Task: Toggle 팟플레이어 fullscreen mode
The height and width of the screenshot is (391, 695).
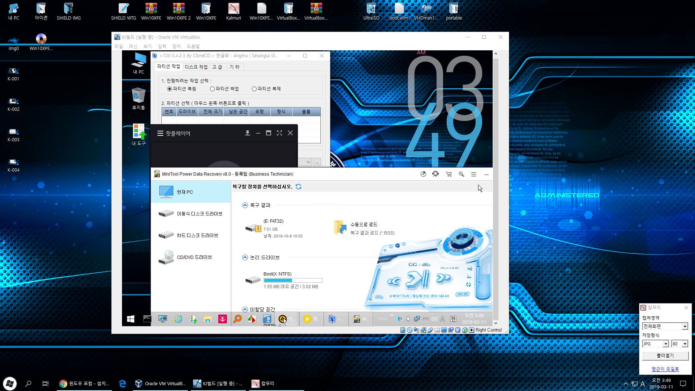Action: coord(279,133)
